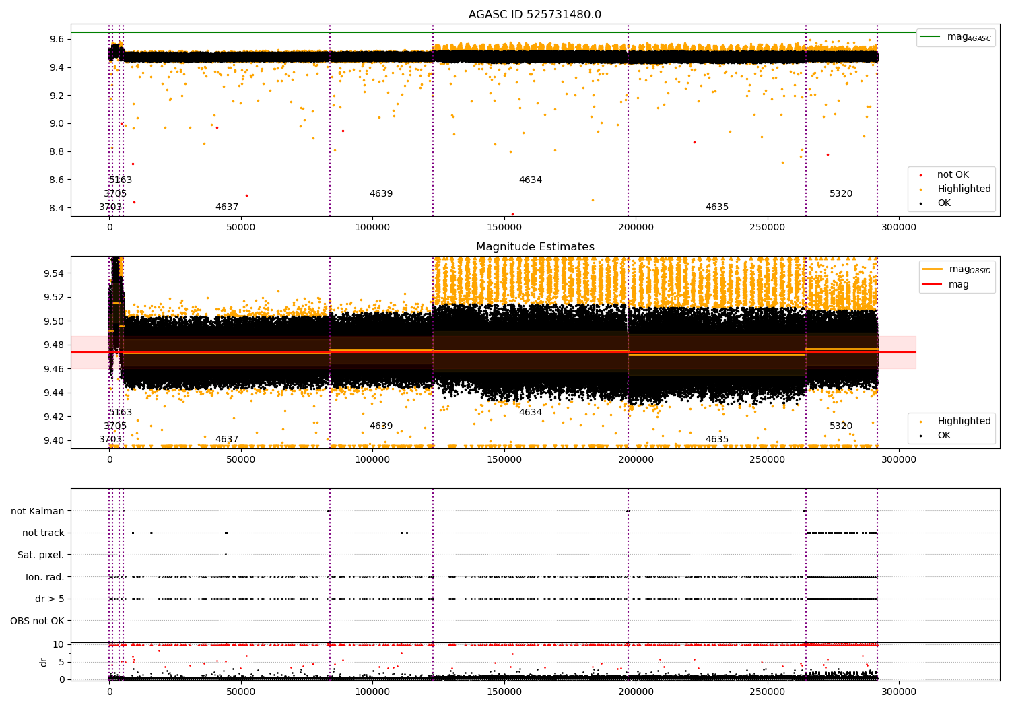Click the 'dr > 5' axis label
1010x707 pixels.
tap(50, 599)
